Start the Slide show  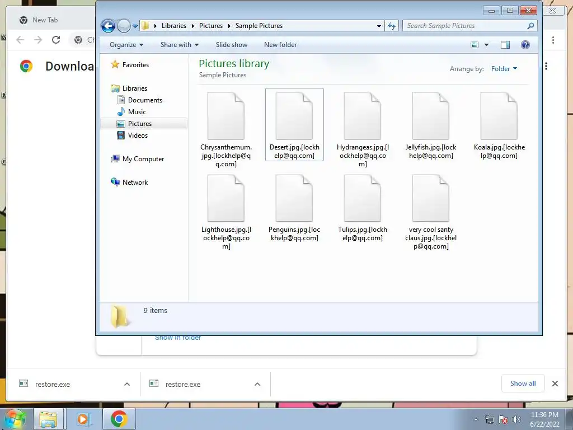(231, 45)
